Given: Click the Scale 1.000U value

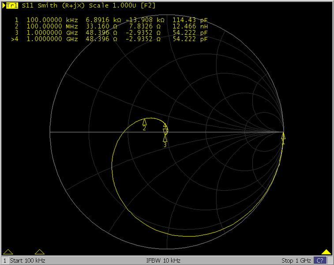Looking at the screenshot, I should click(113, 6).
